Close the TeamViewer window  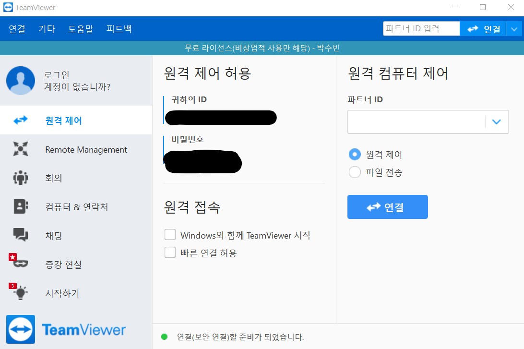pyautogui.click(x=511, y=7)
